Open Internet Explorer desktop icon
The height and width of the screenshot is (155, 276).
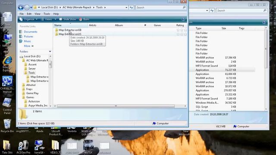[7, 64]
